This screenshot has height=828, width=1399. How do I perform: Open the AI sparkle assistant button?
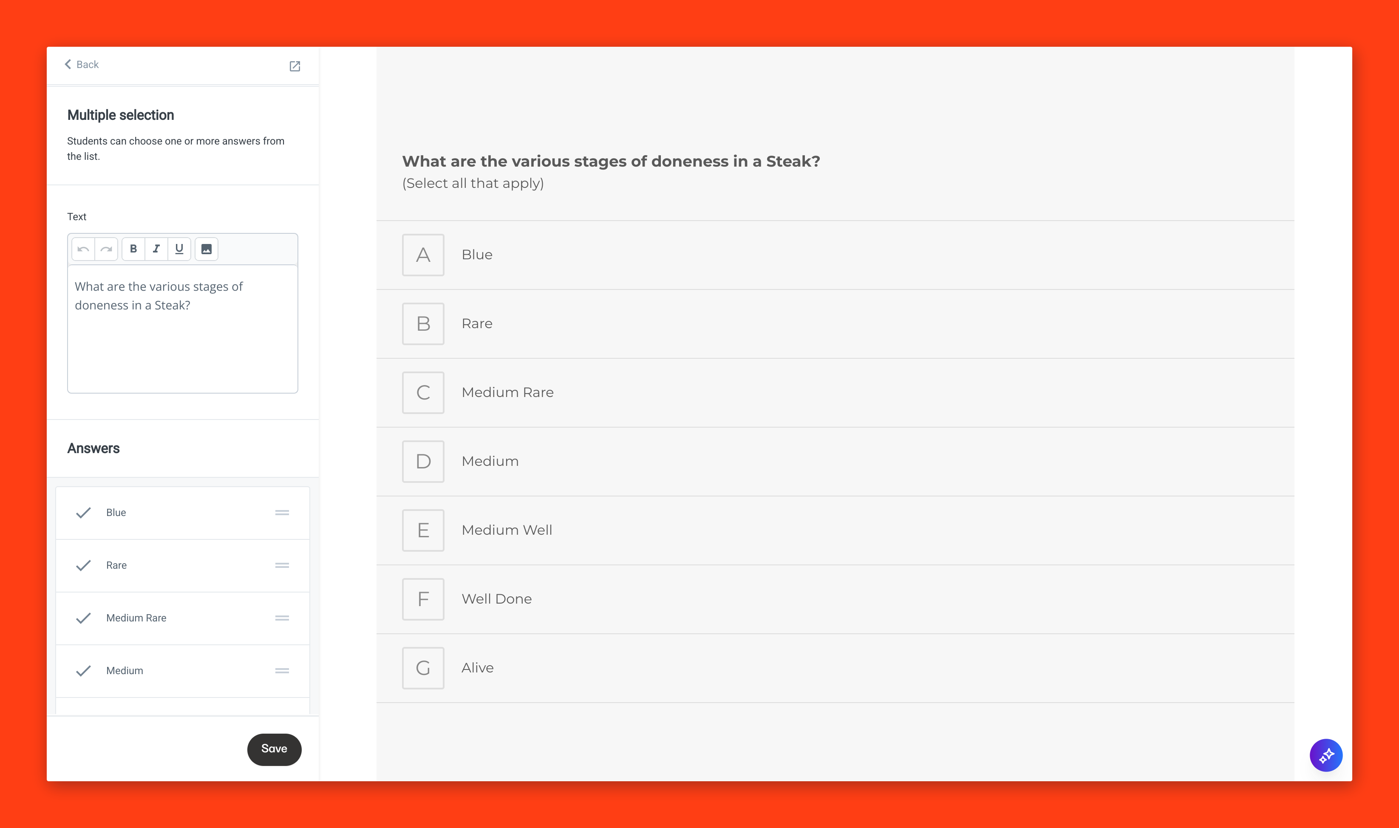[x=1325, y=755]
